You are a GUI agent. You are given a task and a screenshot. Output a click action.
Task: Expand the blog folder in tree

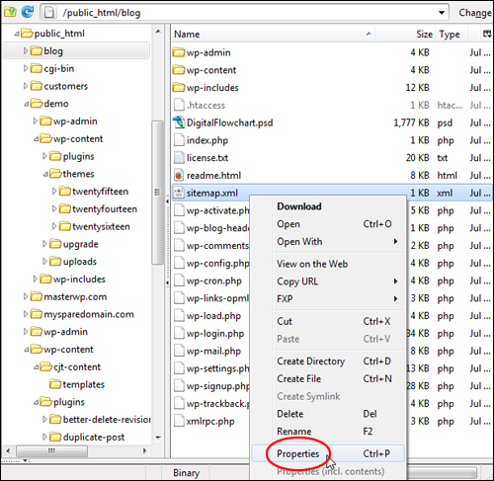click(x=26, y=50)
